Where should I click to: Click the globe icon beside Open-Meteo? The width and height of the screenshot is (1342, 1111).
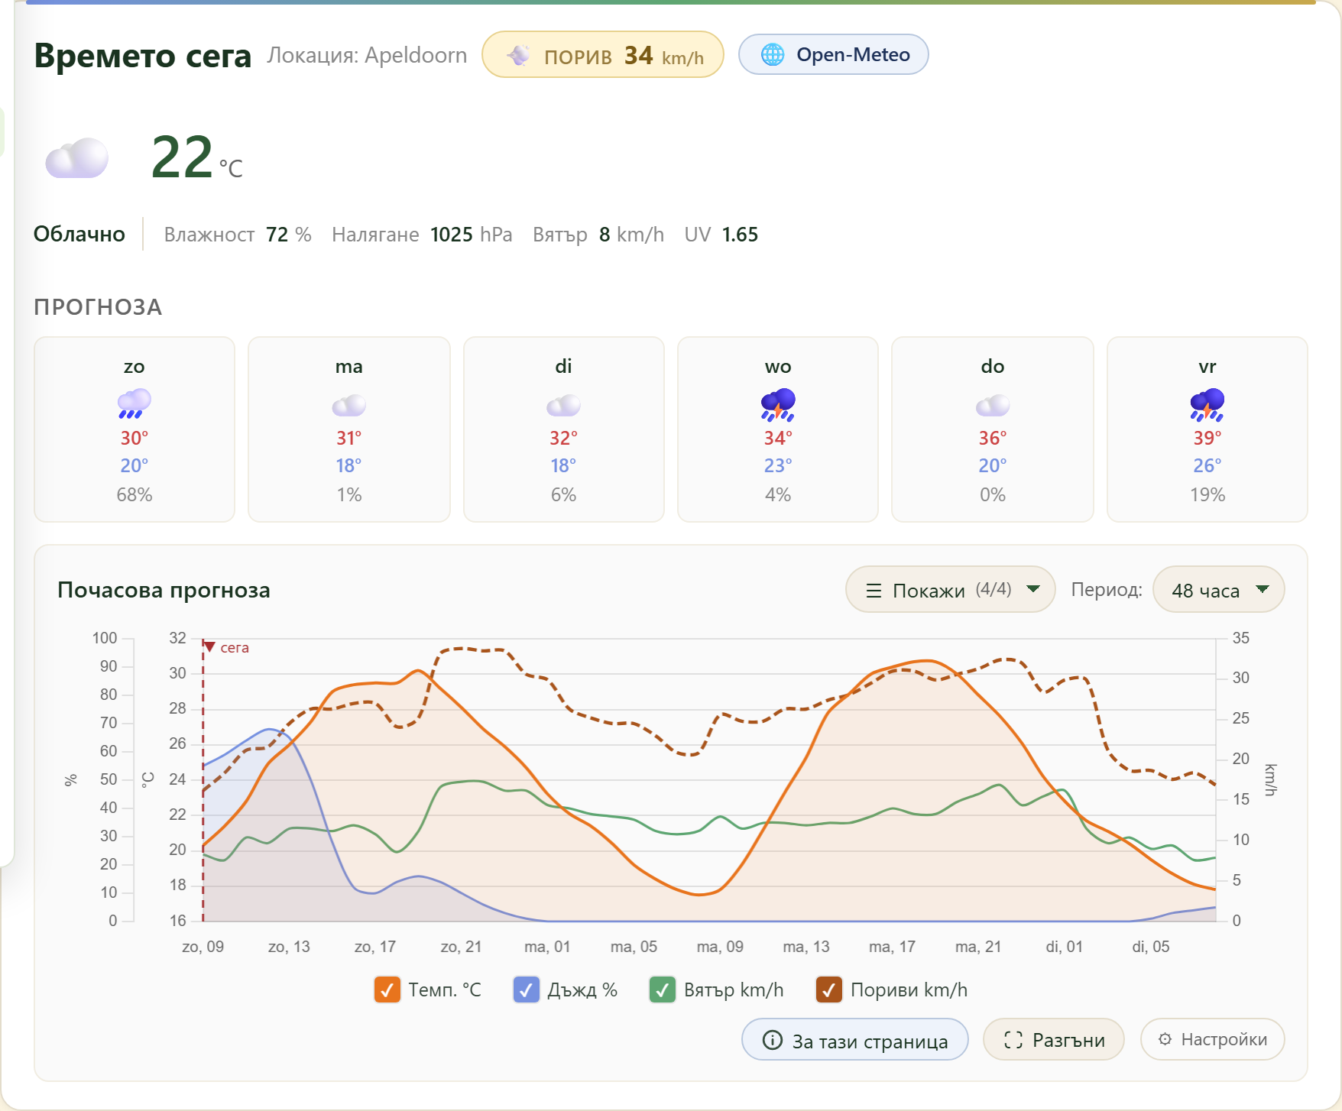pos(773,54)
